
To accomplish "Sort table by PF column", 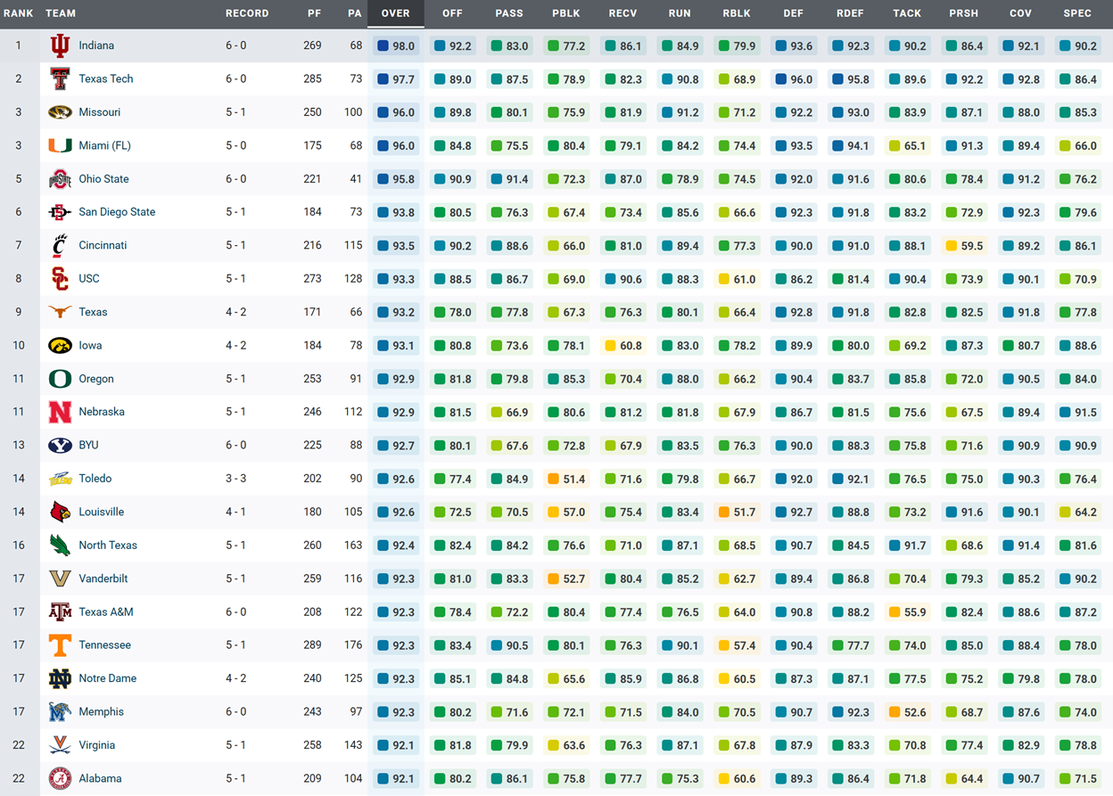I will pos(312,13).
